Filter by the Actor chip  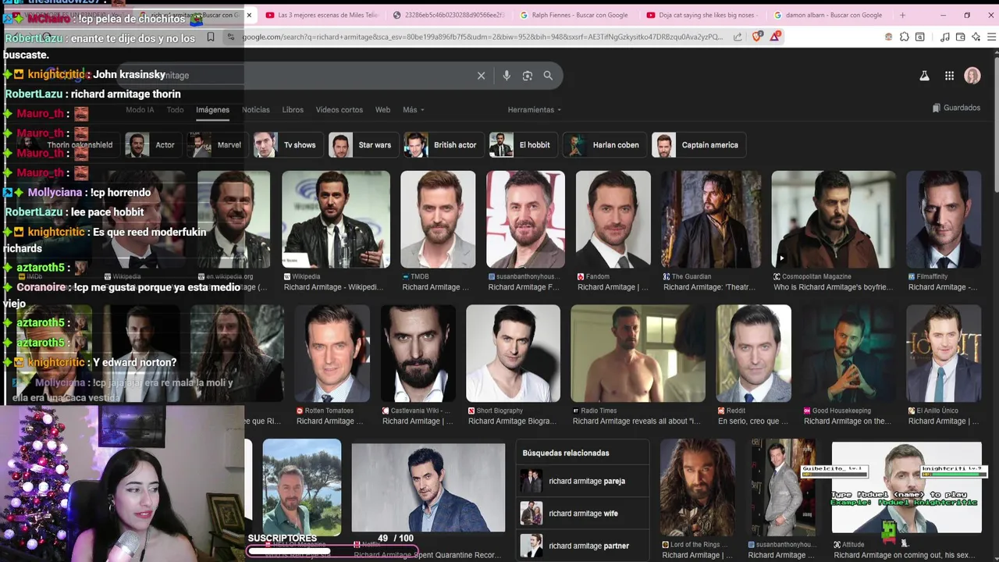152,145
